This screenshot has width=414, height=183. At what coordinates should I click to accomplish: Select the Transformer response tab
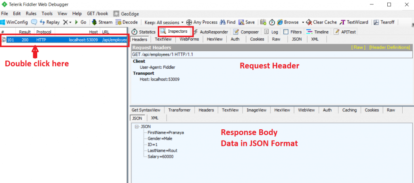(179, 110)
